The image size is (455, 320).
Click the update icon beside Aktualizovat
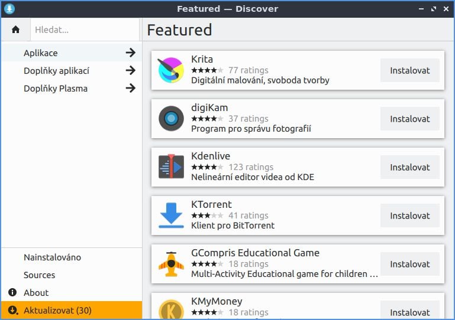13,310
